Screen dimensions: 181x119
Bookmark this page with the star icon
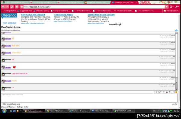21,7
